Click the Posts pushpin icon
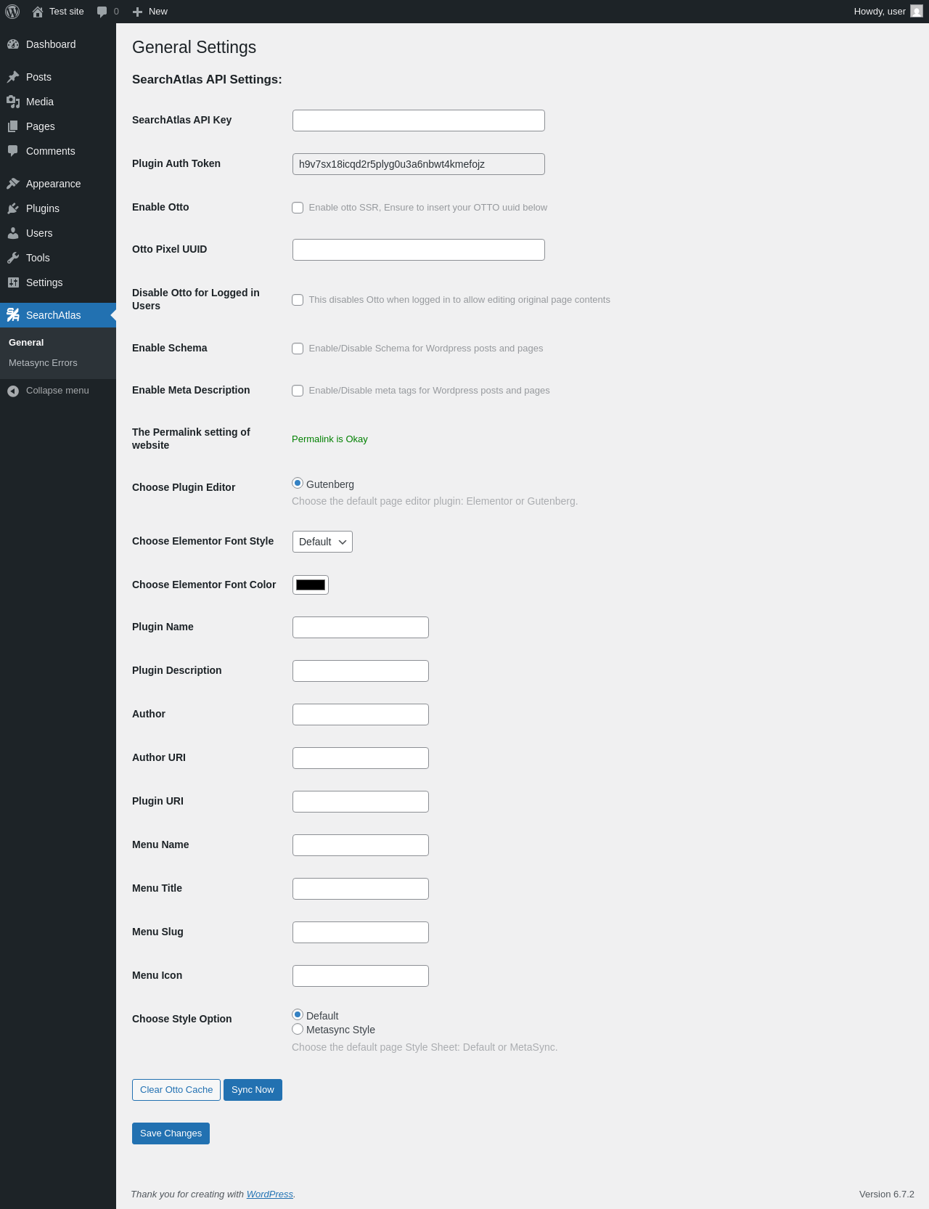The width and height of the screenshot is (929, 1209). pos(13,77)
